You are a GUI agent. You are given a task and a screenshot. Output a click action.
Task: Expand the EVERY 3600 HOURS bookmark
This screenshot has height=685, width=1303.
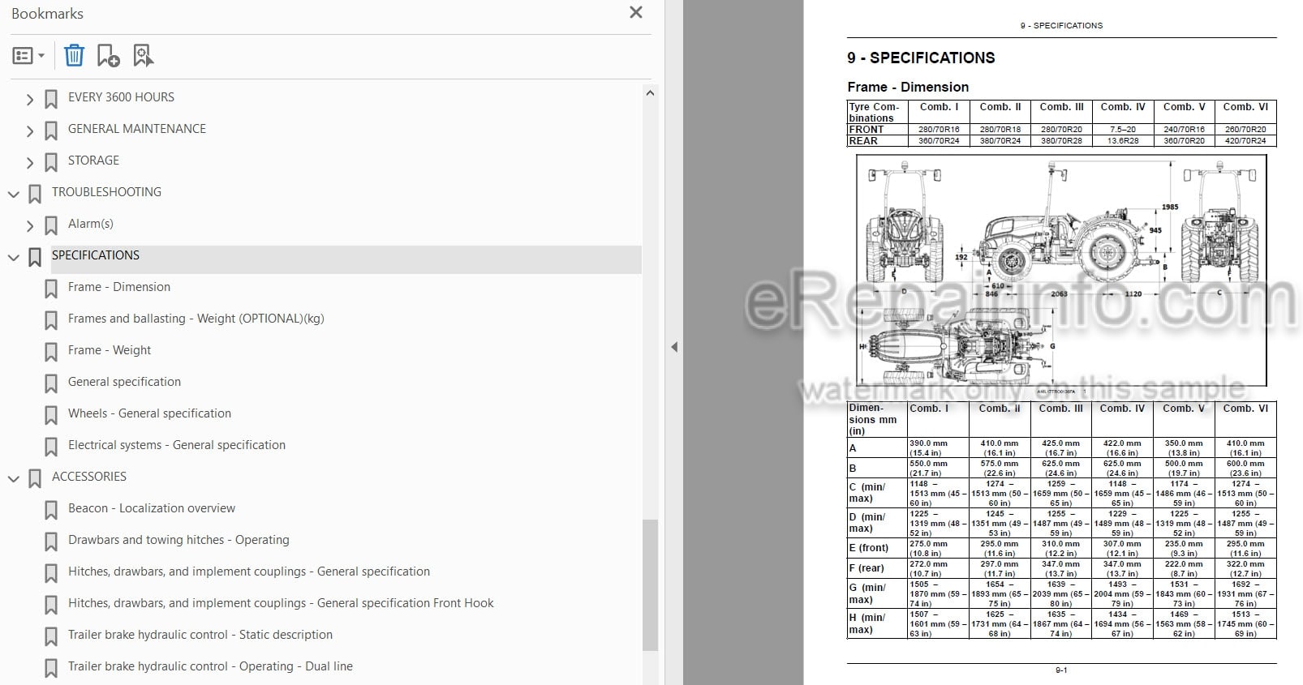click(x=30, y=99)
